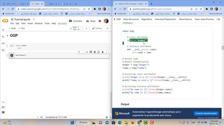Add a comment to the selected cell
224x126 pixels.
click(x=91, y=52)
